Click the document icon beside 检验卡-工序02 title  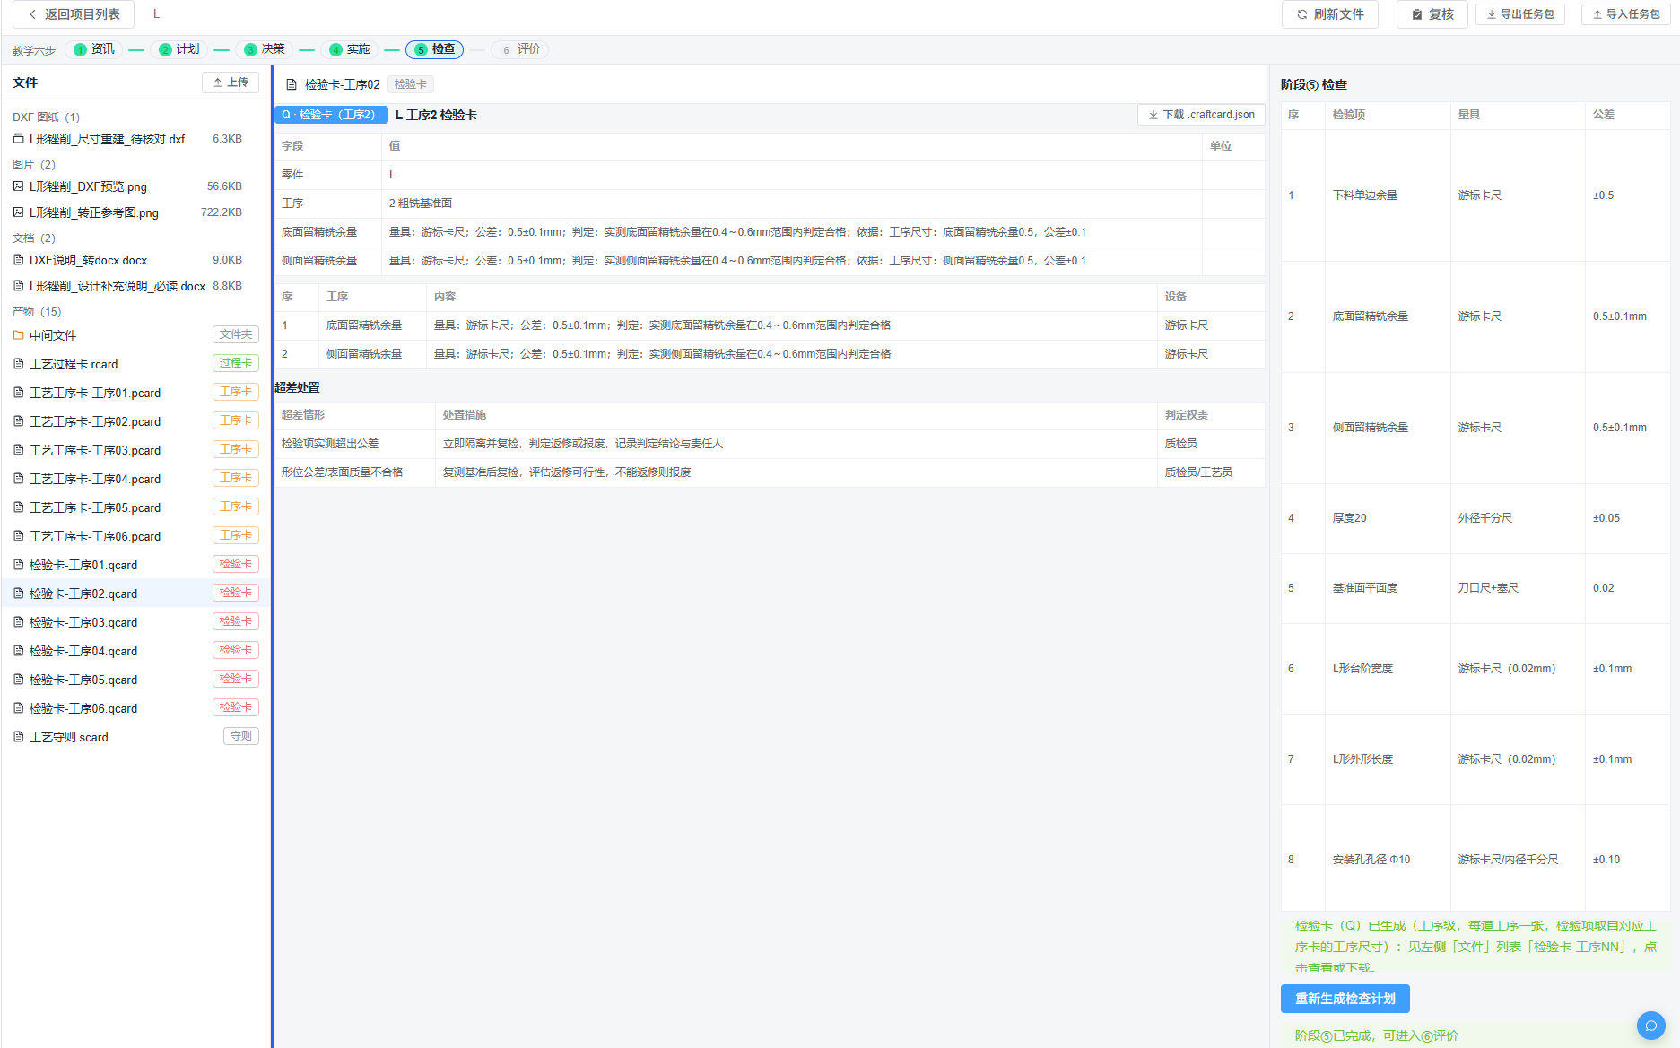click(291, 84)
